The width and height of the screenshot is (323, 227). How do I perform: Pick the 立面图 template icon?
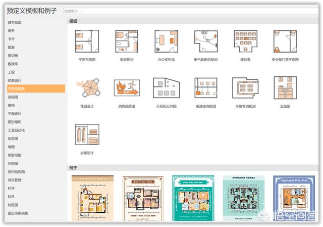pyautogui.click(x=285, y=88)
